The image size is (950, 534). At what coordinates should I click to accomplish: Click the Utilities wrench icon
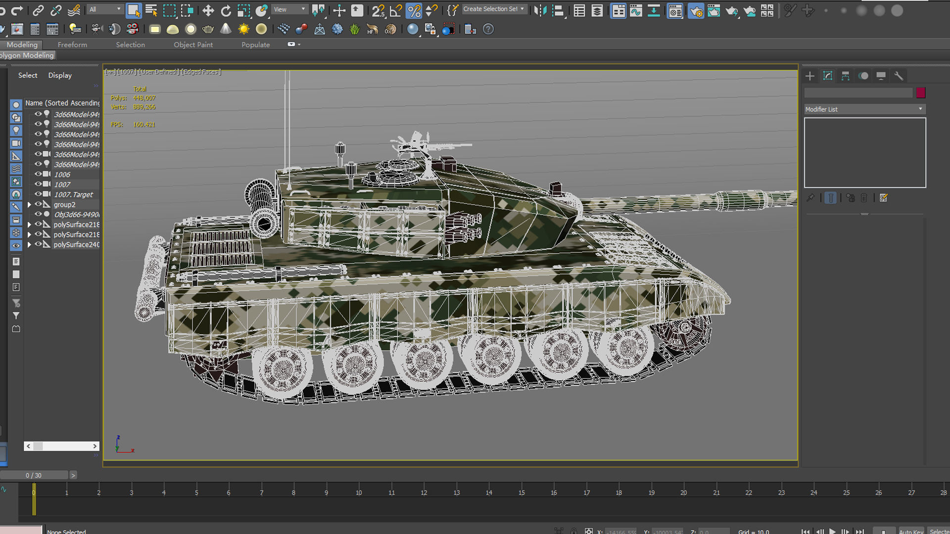click(x=899, y=76)
